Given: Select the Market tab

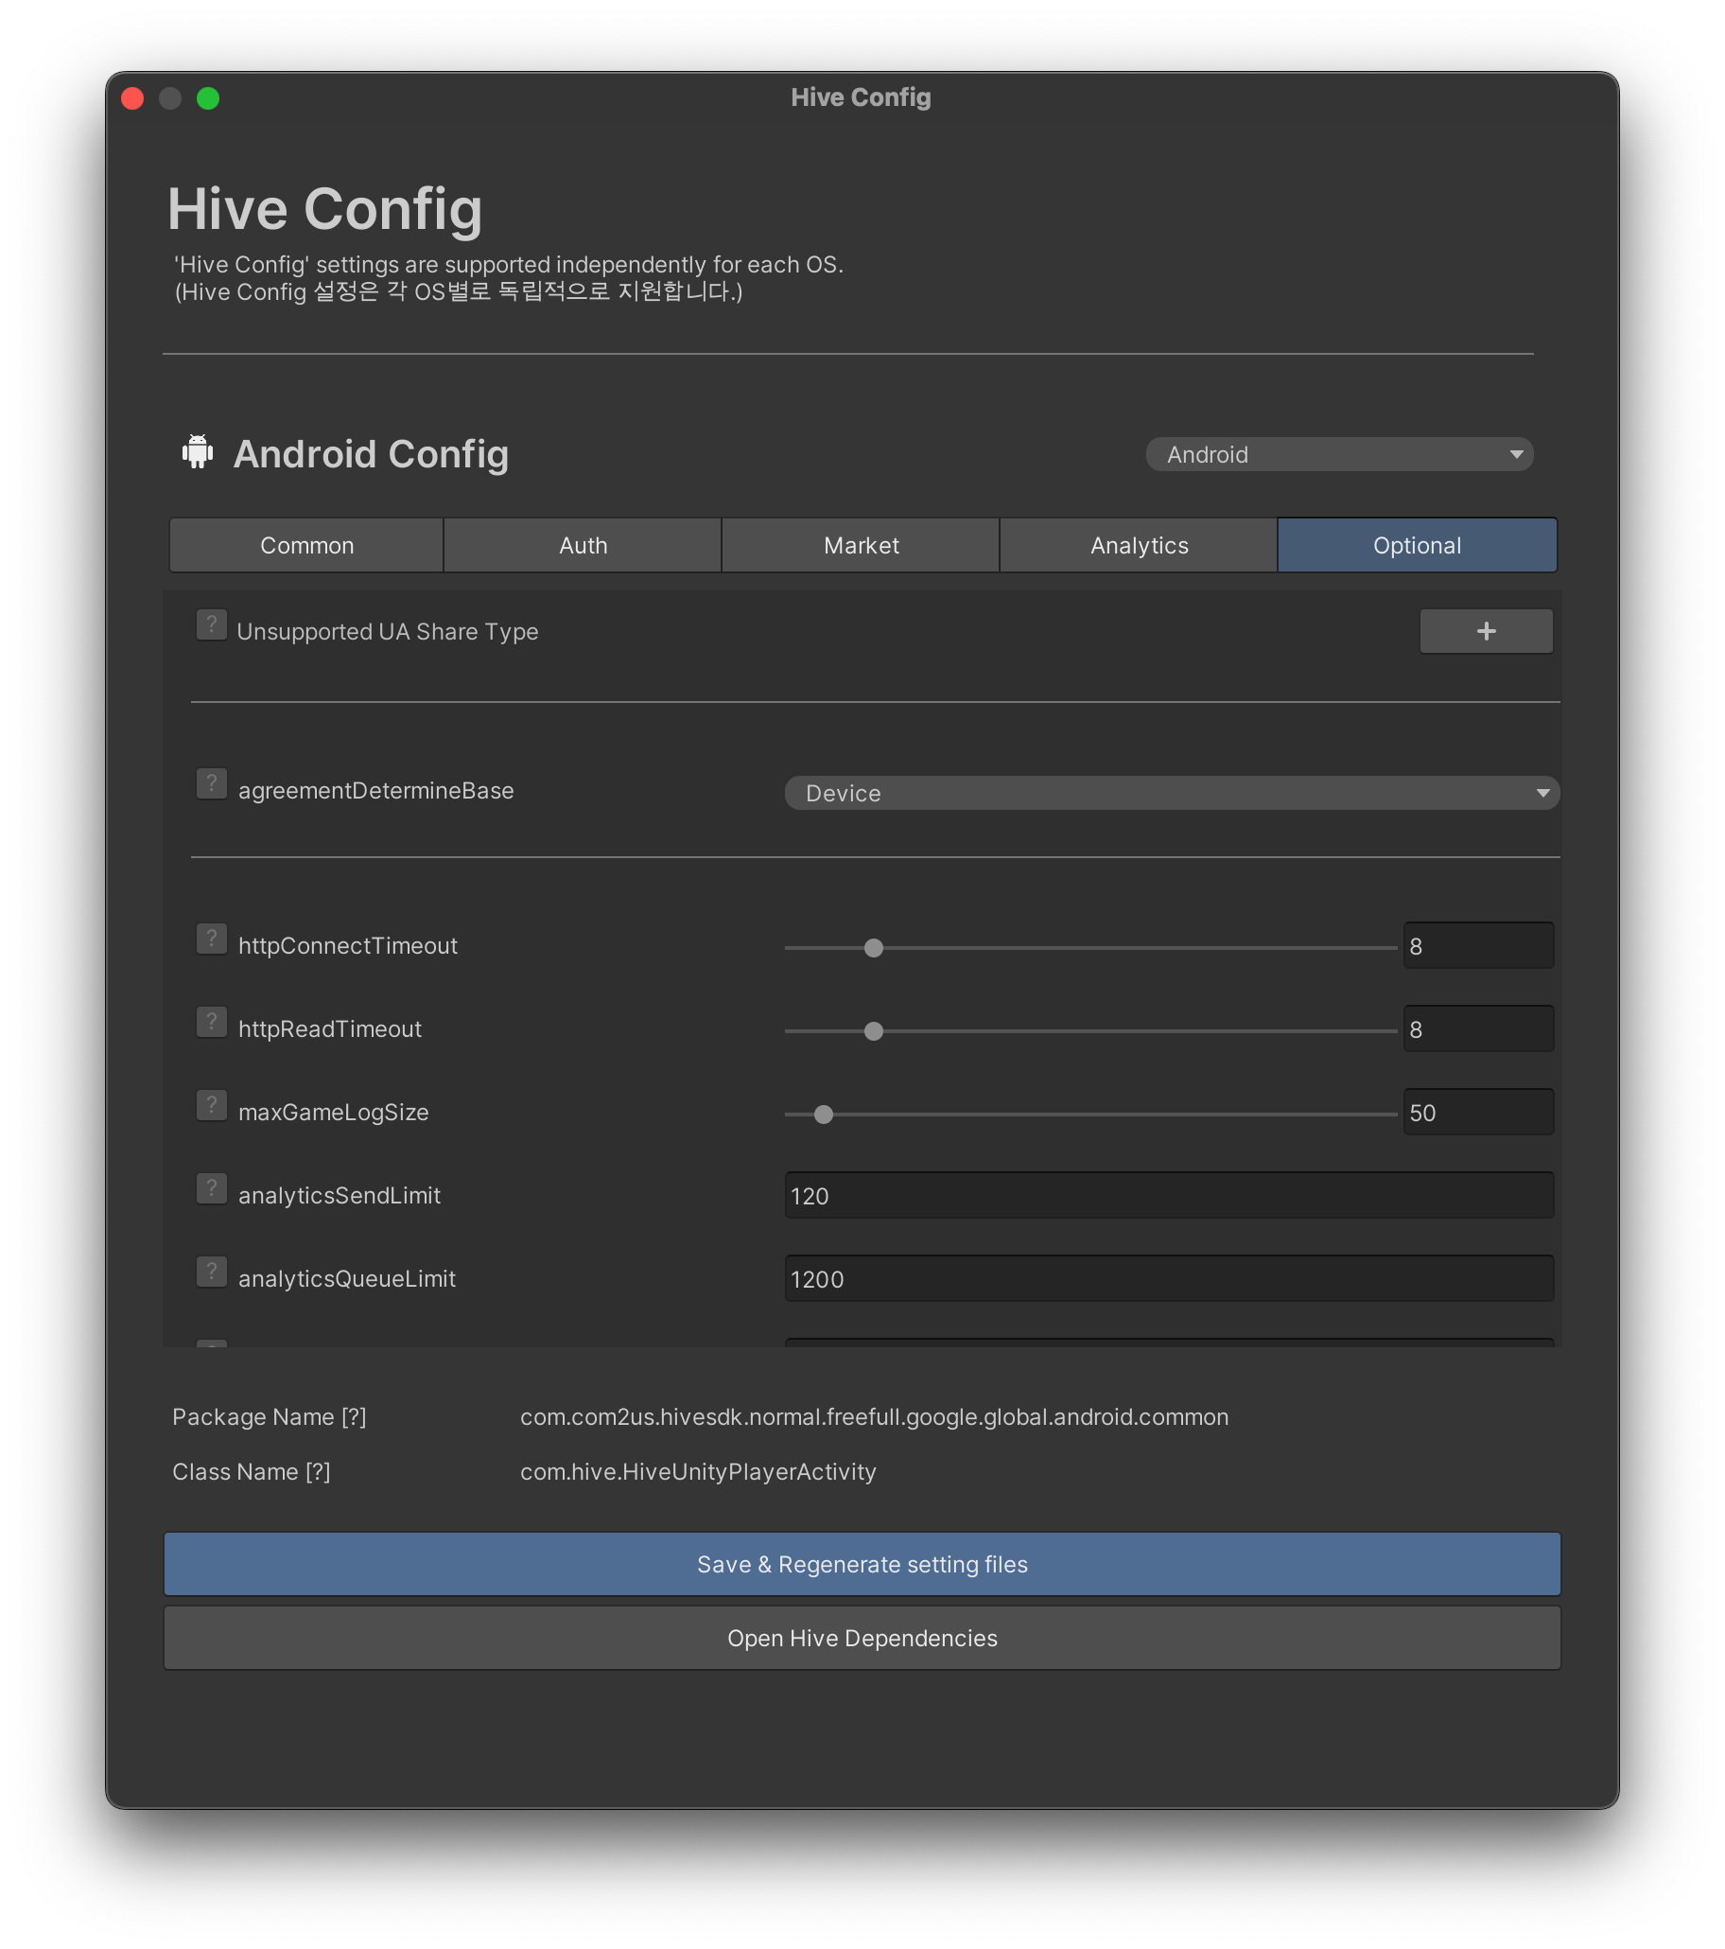Looking at the screenshot, I should point(861,545).
